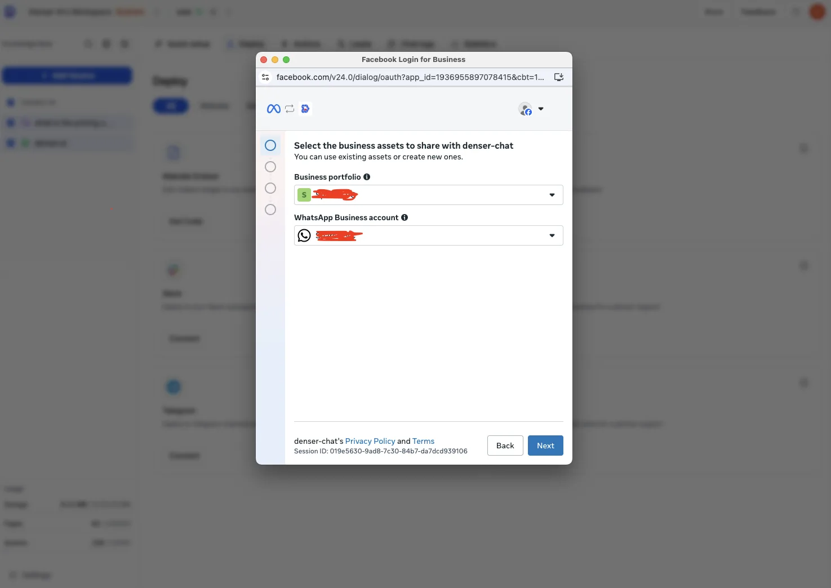This screenshot has height=588, width=831.
Task: Click the Meta logo in dialog header
Action: point(274,109)
